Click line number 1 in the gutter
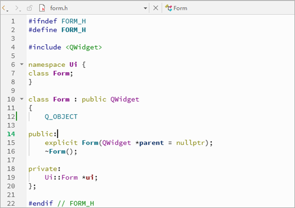The width and height of the screenshot is (295, 208). tap(13, 21)
